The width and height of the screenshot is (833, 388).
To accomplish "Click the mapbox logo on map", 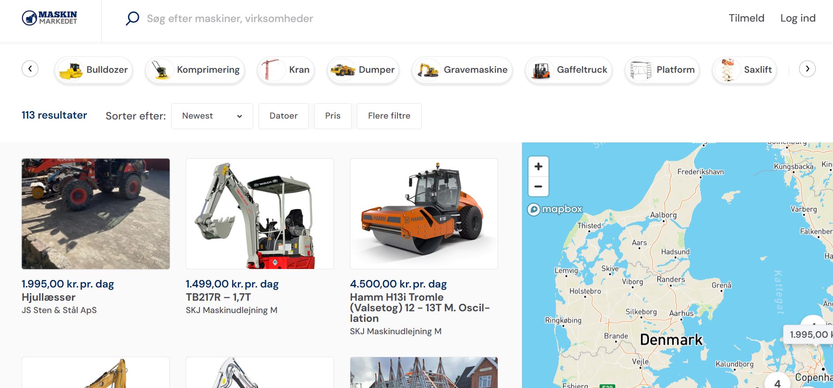I will click(555, 209).
